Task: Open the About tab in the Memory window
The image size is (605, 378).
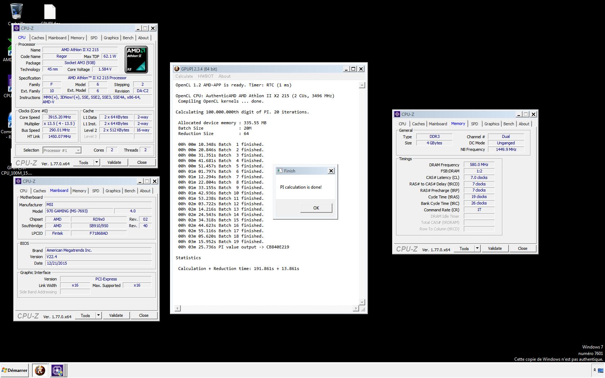Action: (524, 124)
